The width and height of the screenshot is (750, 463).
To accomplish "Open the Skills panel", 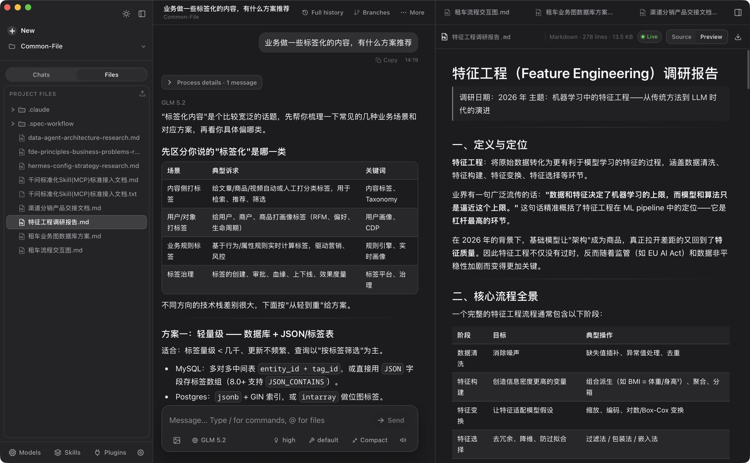I will coord(67,453).
